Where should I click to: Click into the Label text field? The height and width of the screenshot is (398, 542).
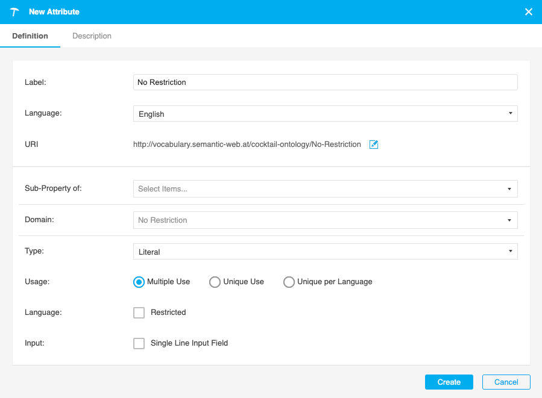[325, 82]
